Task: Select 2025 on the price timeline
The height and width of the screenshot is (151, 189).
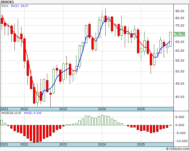Action: (x=141, y=109)
